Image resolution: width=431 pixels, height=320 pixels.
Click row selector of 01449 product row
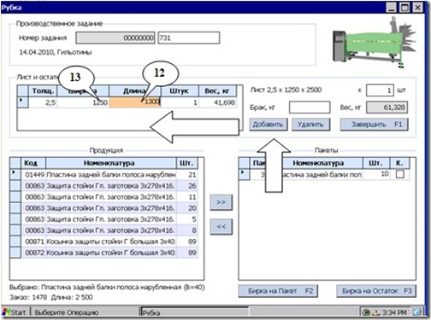(15, 174)
